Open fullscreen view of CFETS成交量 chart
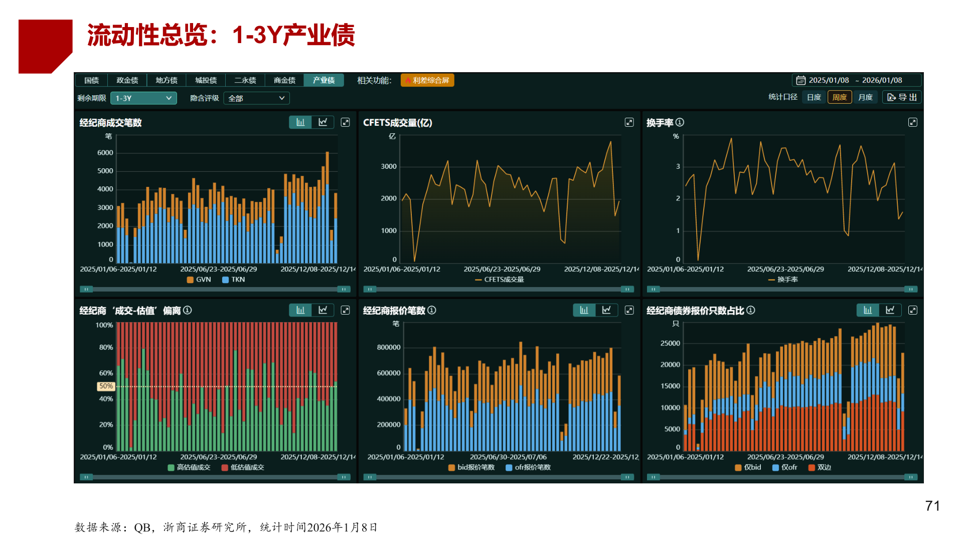This screenshot has width=963, height=541. (x=629, y=122)
